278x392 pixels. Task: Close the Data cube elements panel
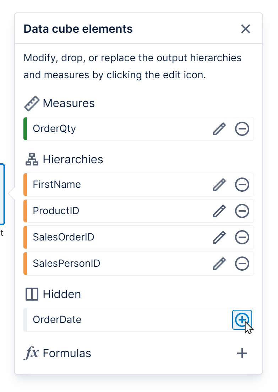coord(246,29)
